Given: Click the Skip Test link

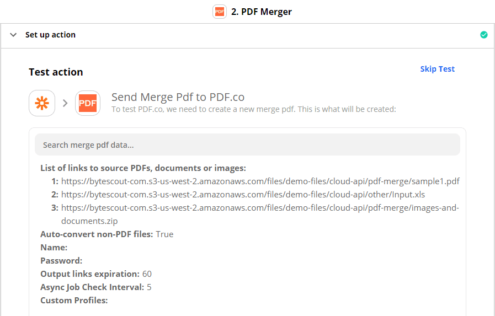Looking at the screenshot, I should tap(437, 69).
